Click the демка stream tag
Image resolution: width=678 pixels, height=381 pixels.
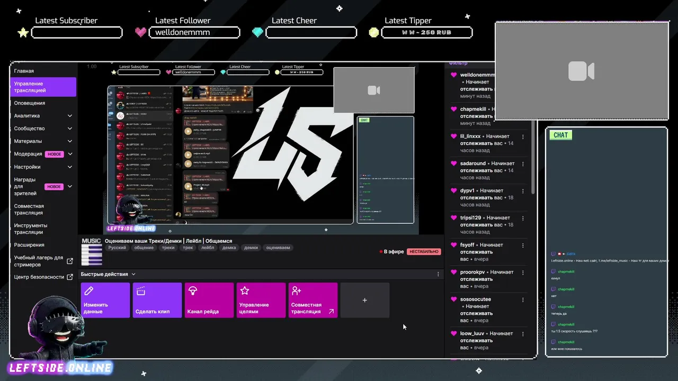point(229,248)
